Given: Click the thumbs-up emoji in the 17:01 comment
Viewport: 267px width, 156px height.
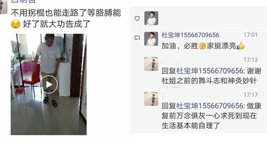Looking at the screenshot, I should click(241, 46).
